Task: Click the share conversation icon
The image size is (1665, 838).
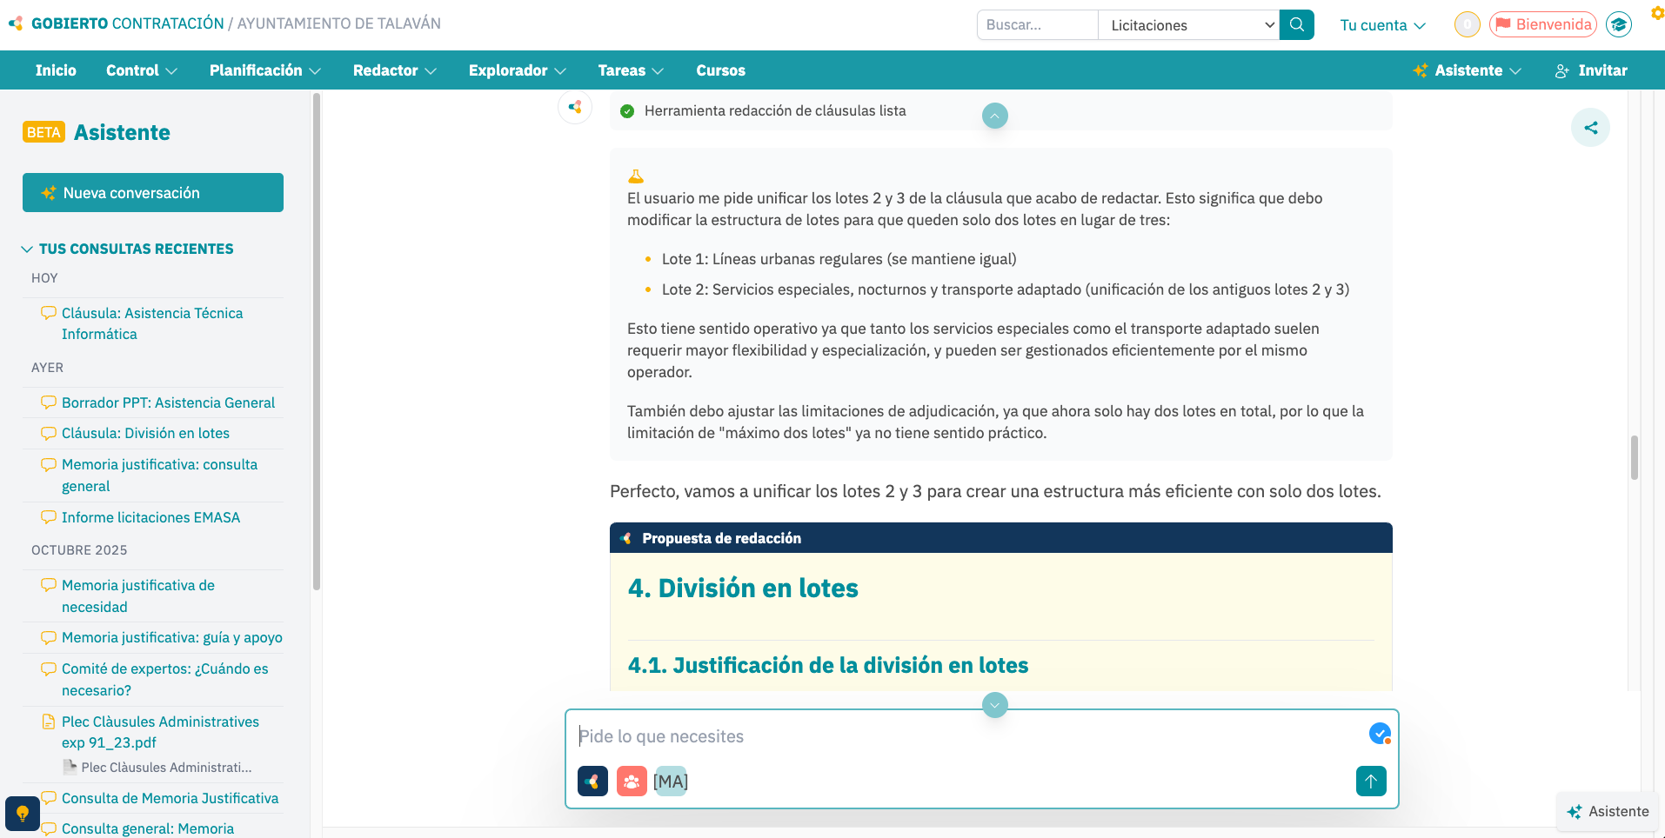Action: [x=1590, y=129]
